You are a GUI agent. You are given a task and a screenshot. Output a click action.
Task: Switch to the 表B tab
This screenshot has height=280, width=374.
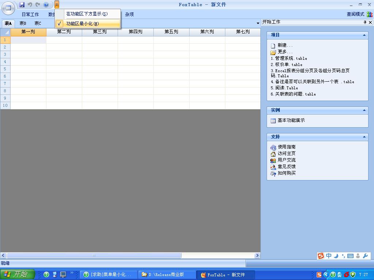coord(23,23)
